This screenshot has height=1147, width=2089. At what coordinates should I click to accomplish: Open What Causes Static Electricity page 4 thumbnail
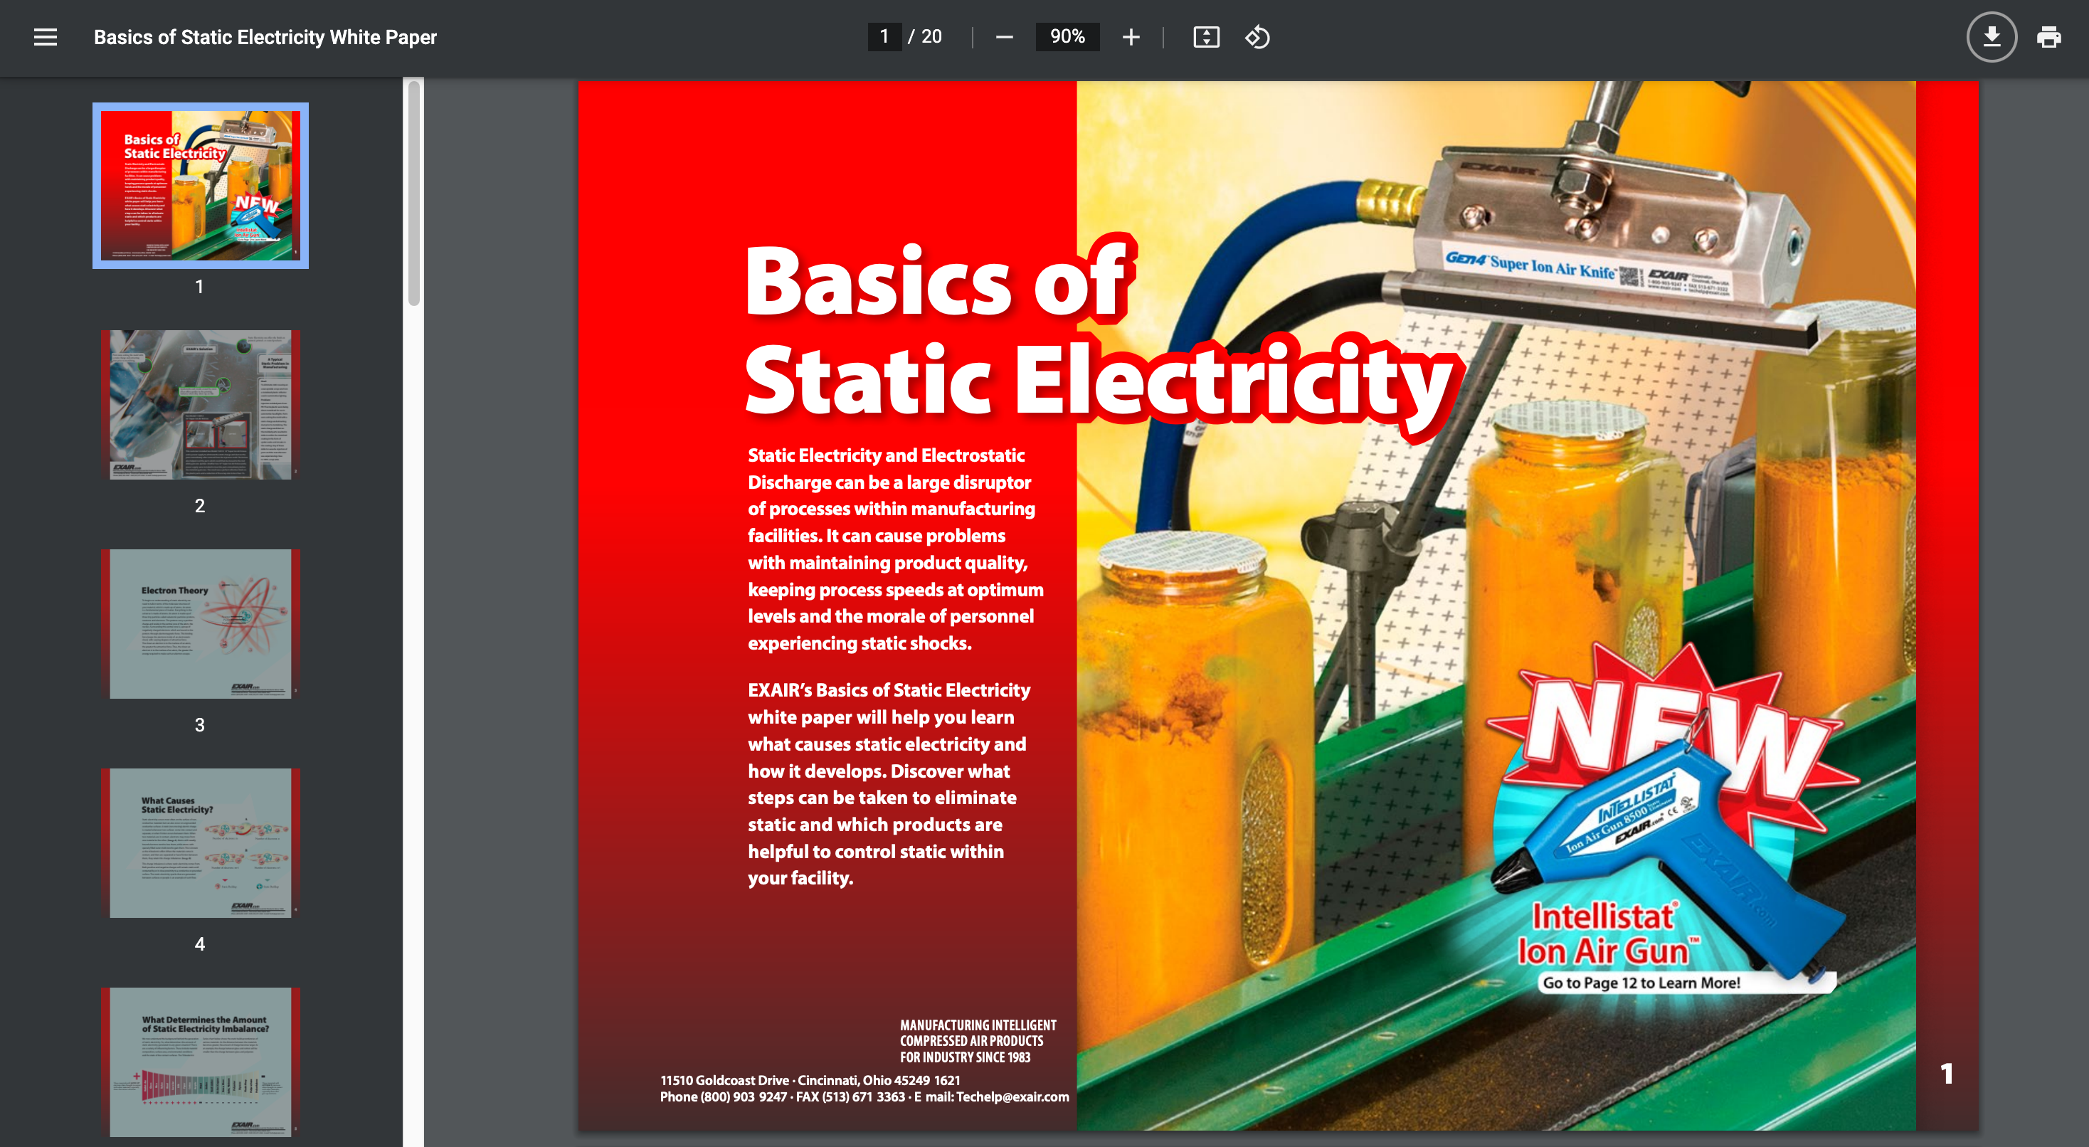click(201, 842)
